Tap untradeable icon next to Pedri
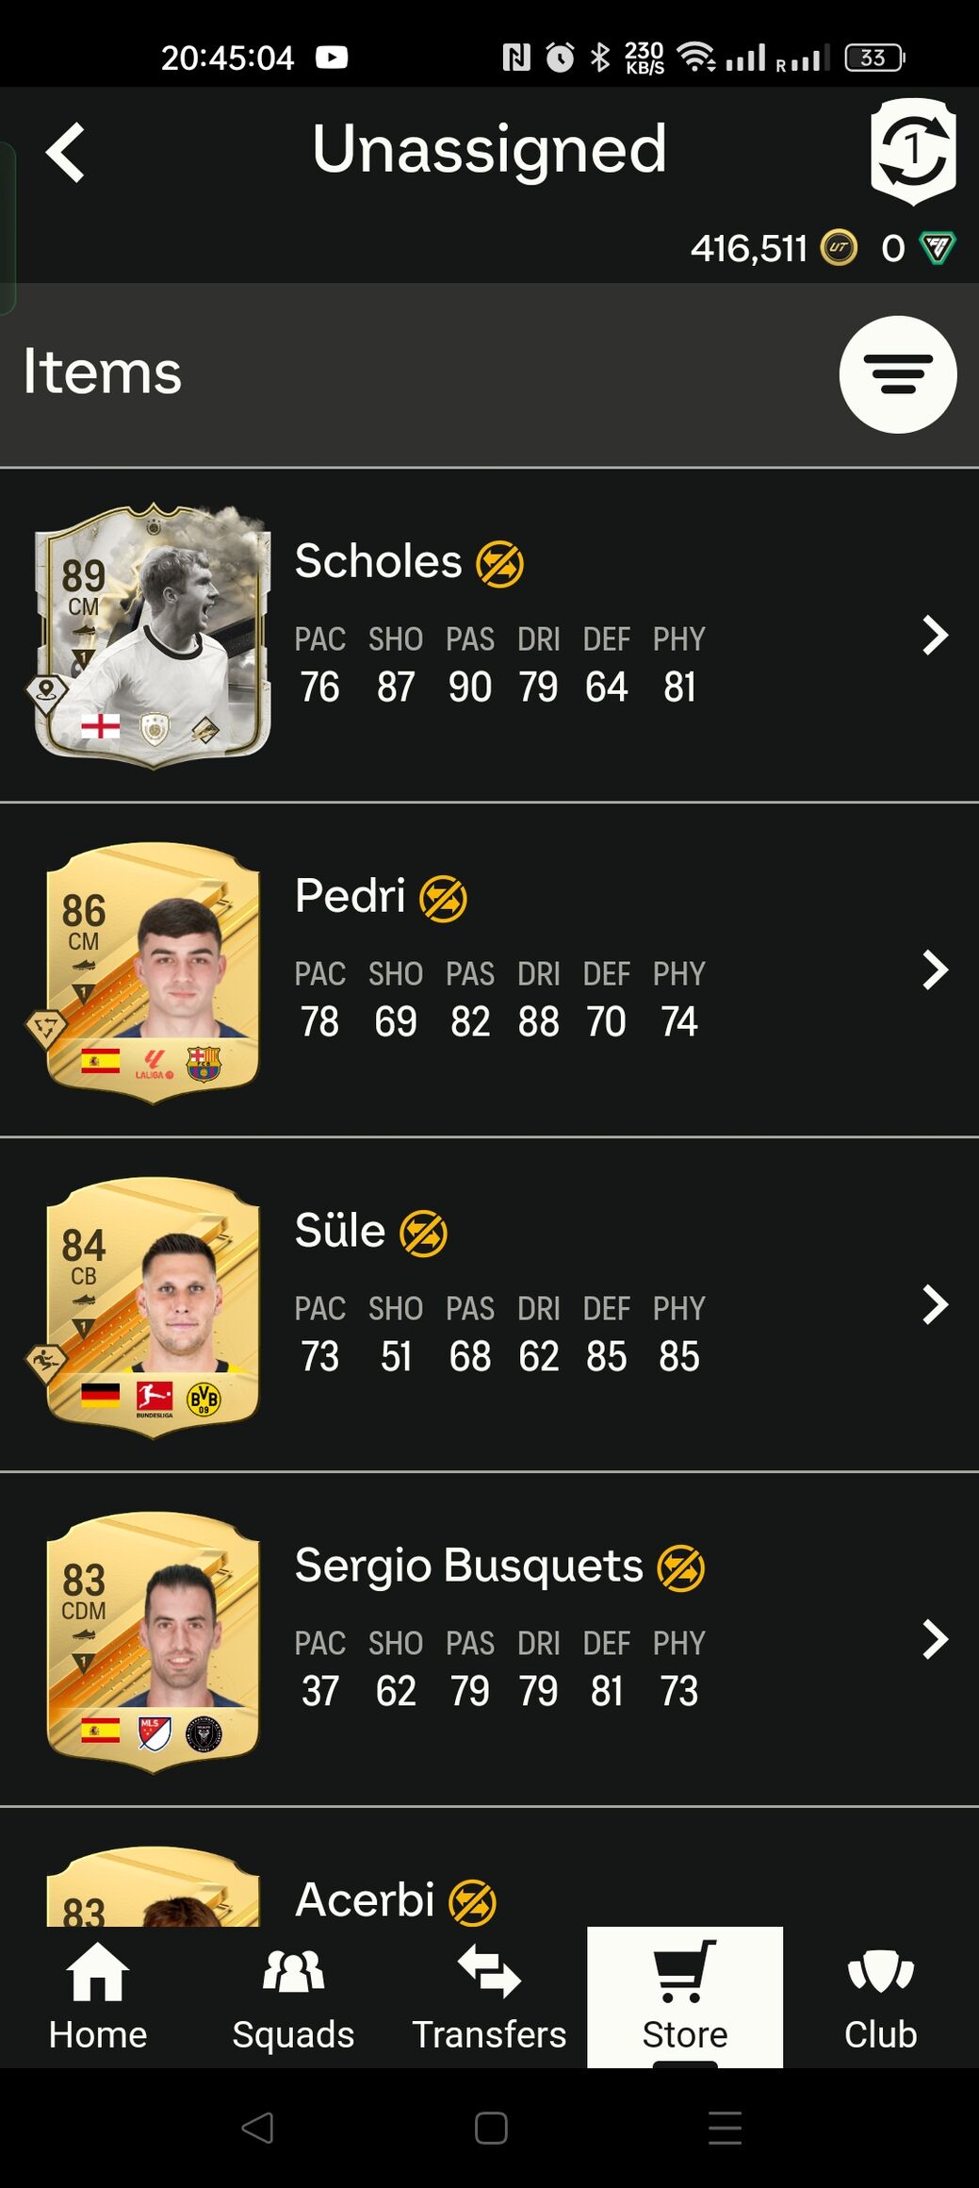979x2188 pixels. pyautogui.click(x=443, y=899)
